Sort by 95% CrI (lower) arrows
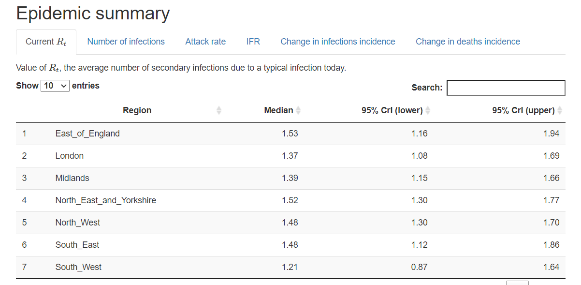This screenshot has height=285, width=581. pyautogui.click(x=428, y=110)
